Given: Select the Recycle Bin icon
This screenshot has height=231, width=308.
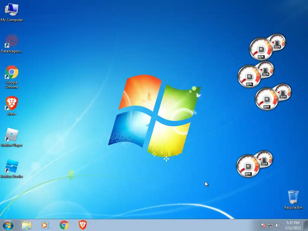Looking at the screenshot, I should point(293,200).
